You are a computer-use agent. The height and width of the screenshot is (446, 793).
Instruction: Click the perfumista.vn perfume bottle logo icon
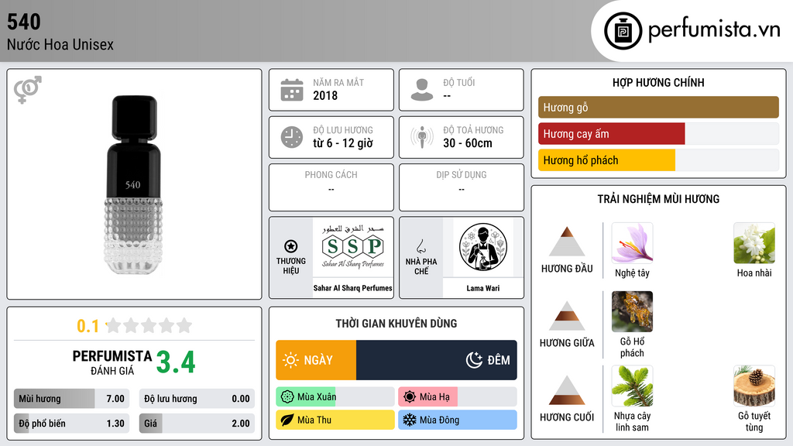click(623, 31)
